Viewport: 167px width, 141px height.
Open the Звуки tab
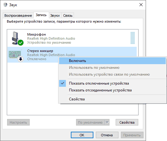(55, 15)
